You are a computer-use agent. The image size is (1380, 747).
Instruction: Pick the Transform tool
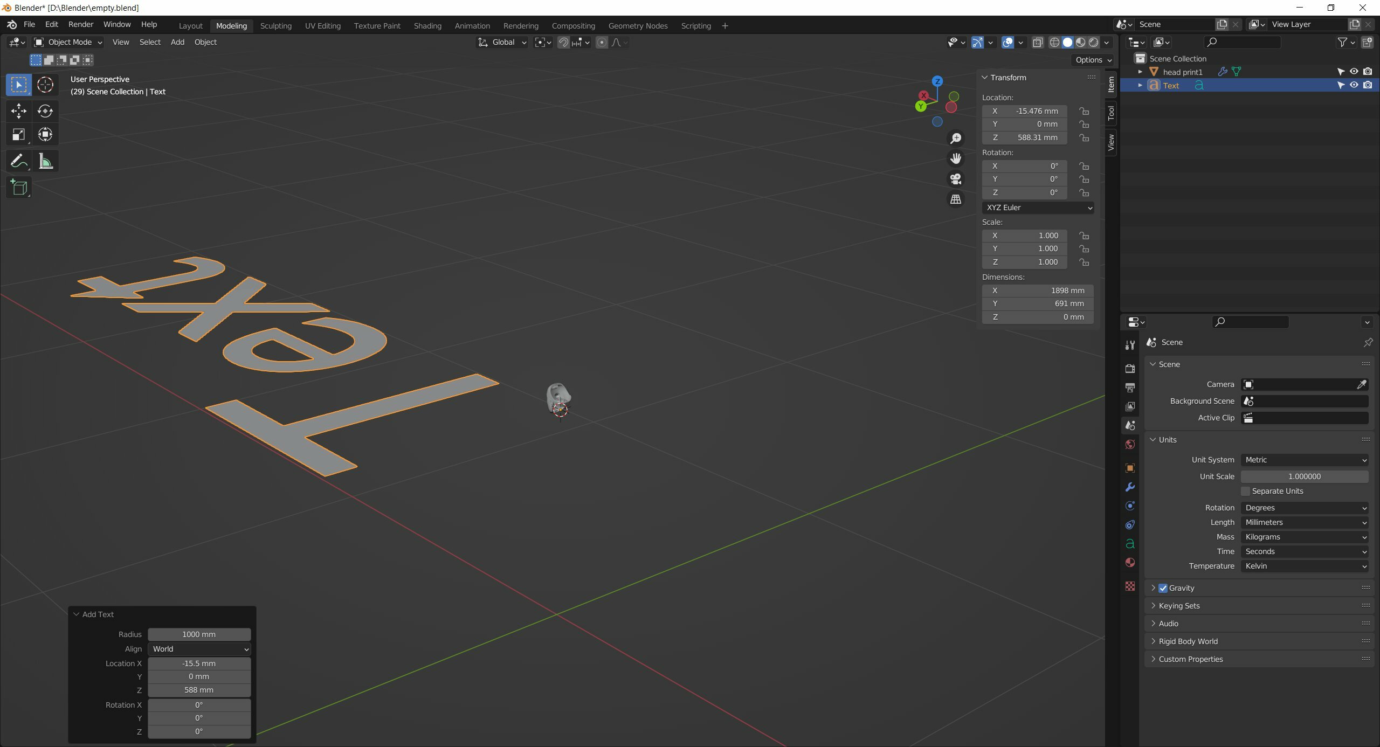coord(45,134)
